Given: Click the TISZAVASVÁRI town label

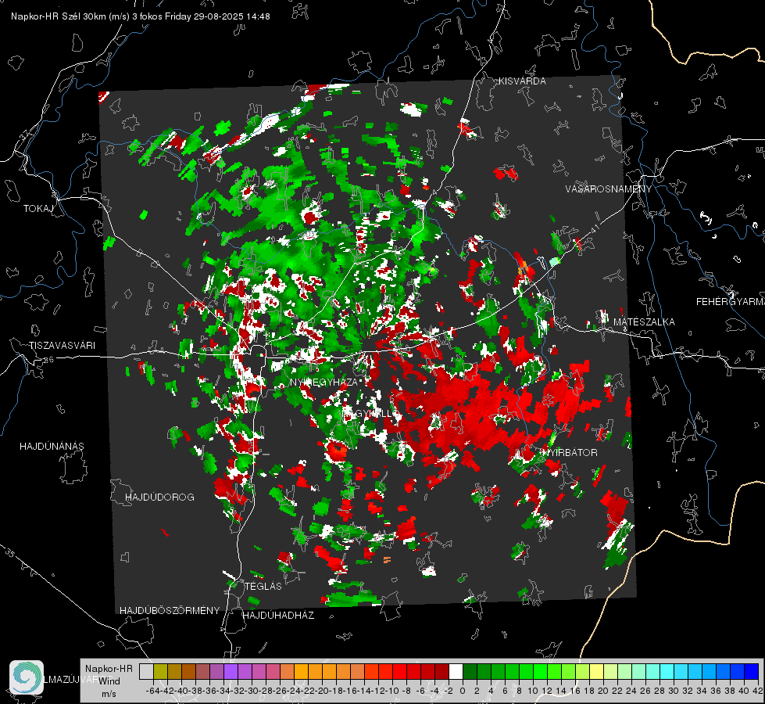Looking at the screenshot, I should (62, 346).
